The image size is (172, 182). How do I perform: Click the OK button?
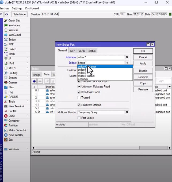143,51
